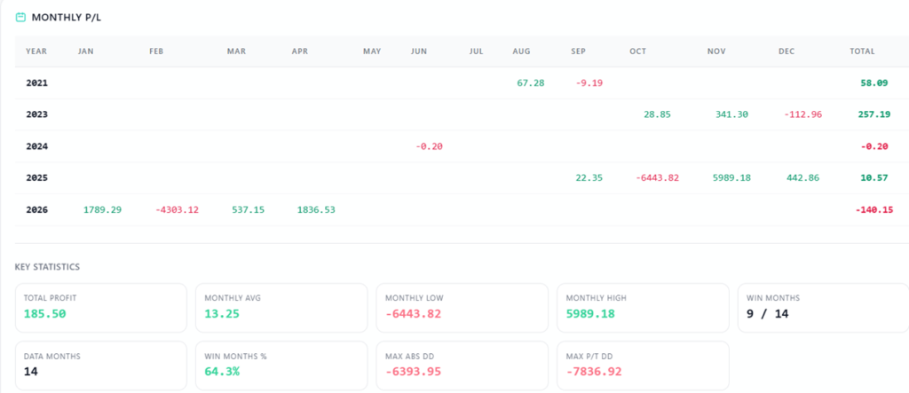Click the Max Abs DD card
Screen dimensions: 909x393
point(462,365)
